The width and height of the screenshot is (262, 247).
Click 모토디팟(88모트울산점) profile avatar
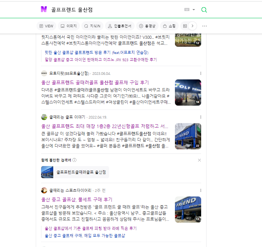44,73
